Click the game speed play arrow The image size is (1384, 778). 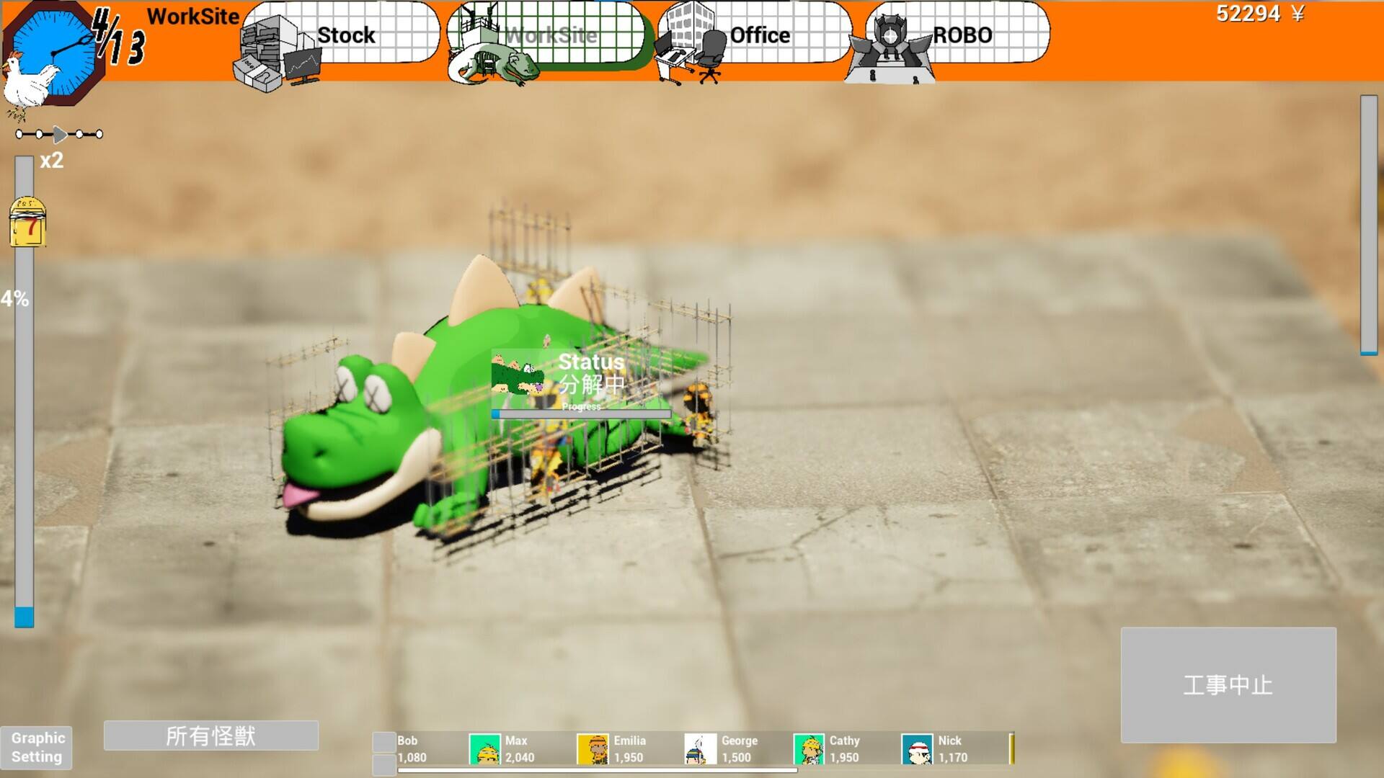tap(61, 134)
